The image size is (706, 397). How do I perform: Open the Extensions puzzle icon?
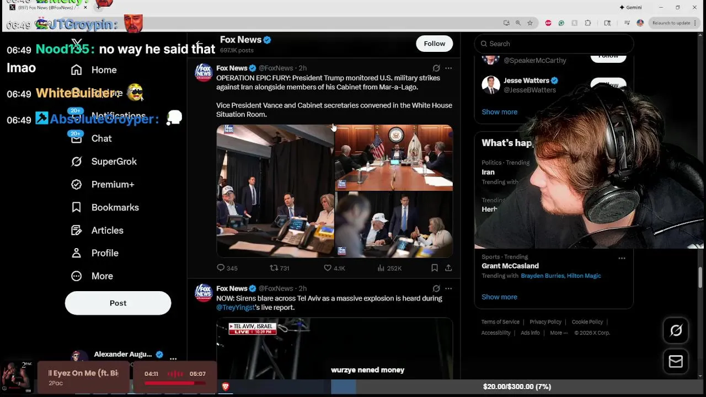coord(588,23)
